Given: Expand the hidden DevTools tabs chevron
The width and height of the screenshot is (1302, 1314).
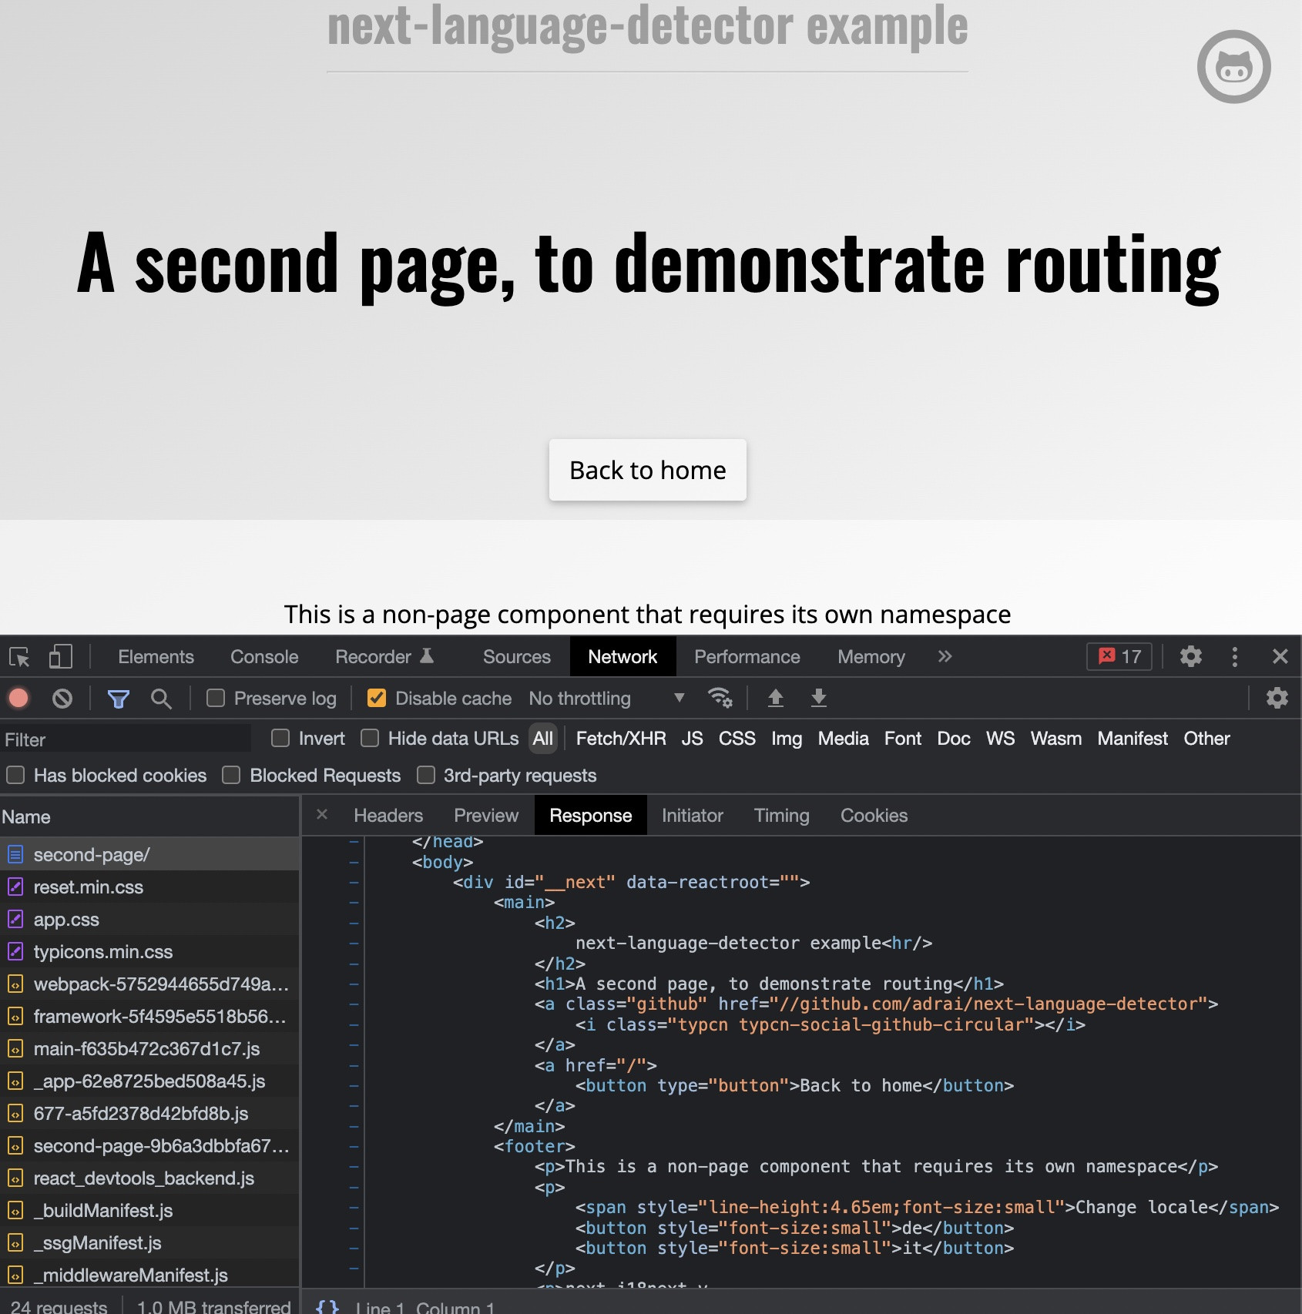Looking at the screenshot, I should coord(945,657).
